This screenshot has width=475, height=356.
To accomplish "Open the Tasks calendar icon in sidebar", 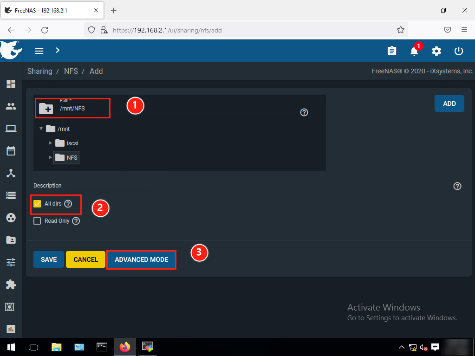I will tap(11, 151).
